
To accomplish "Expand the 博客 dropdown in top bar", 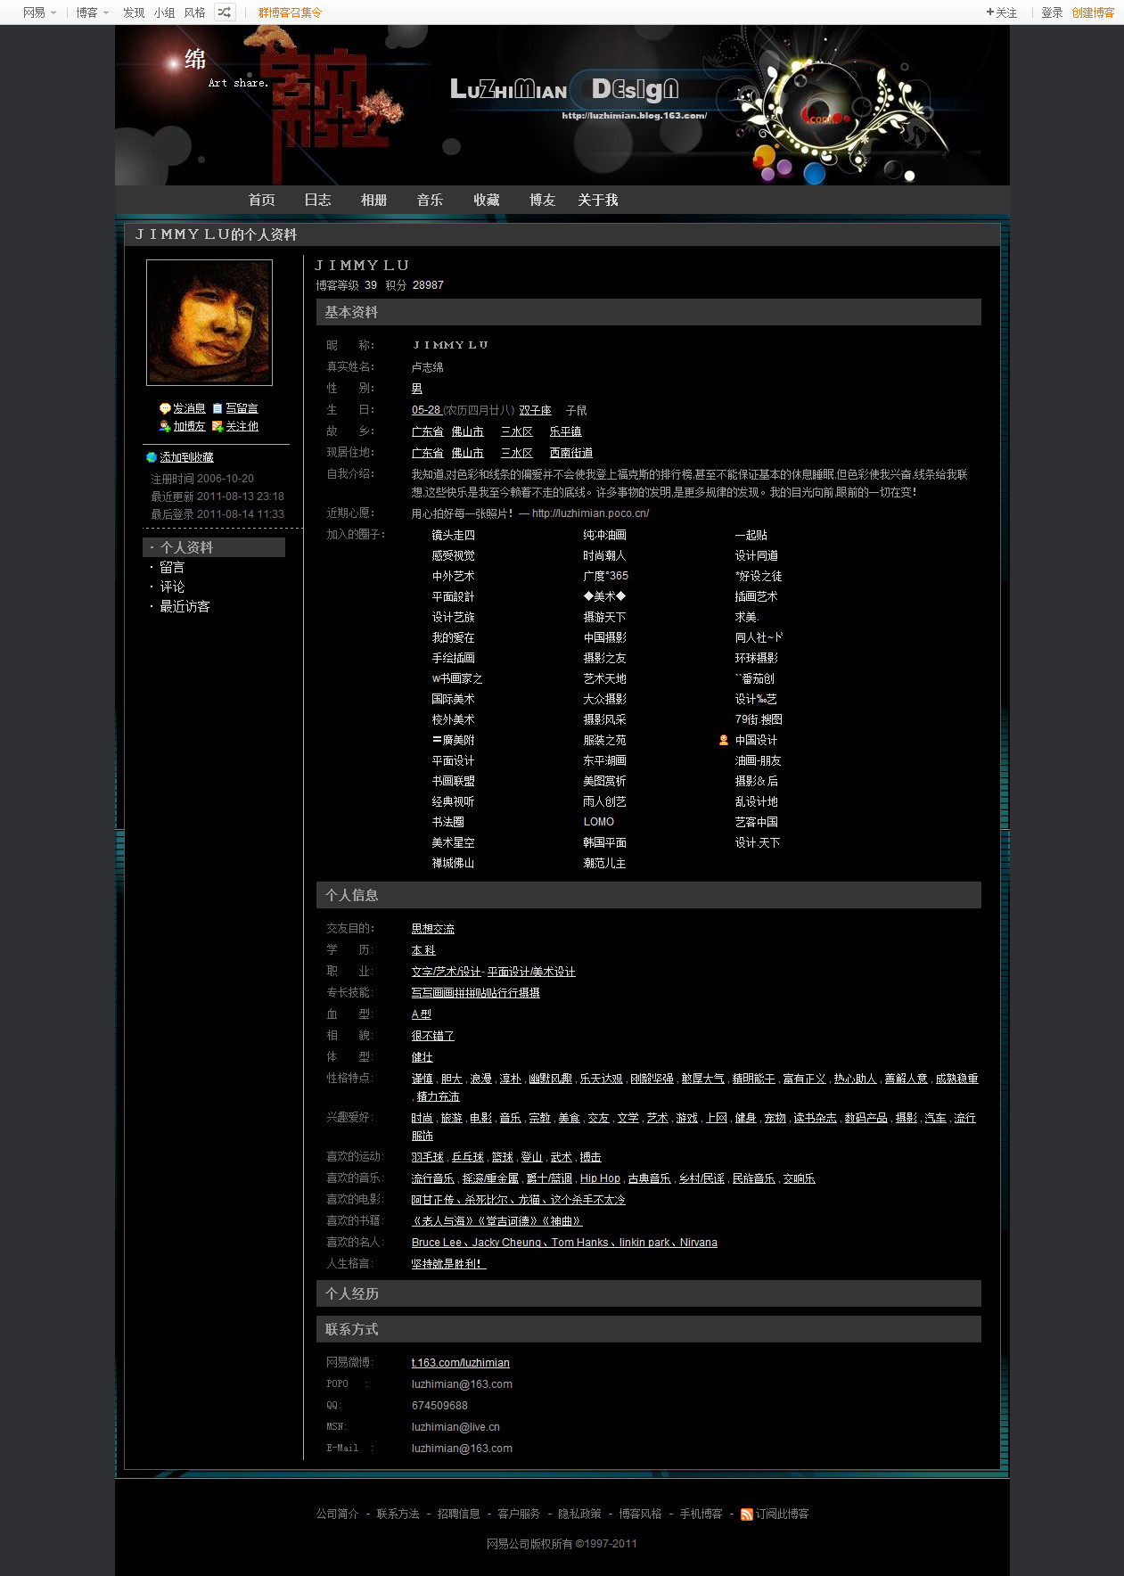I will (92, 12).
